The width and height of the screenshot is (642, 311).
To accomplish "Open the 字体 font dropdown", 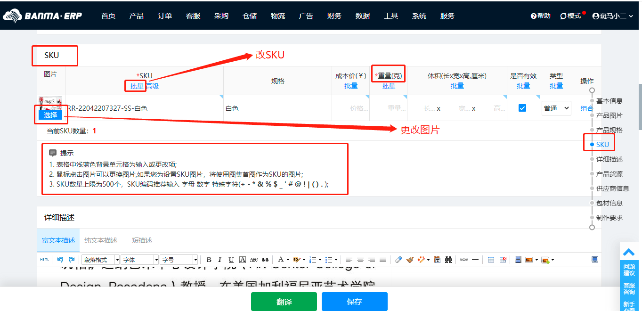I will click(139, 260).
